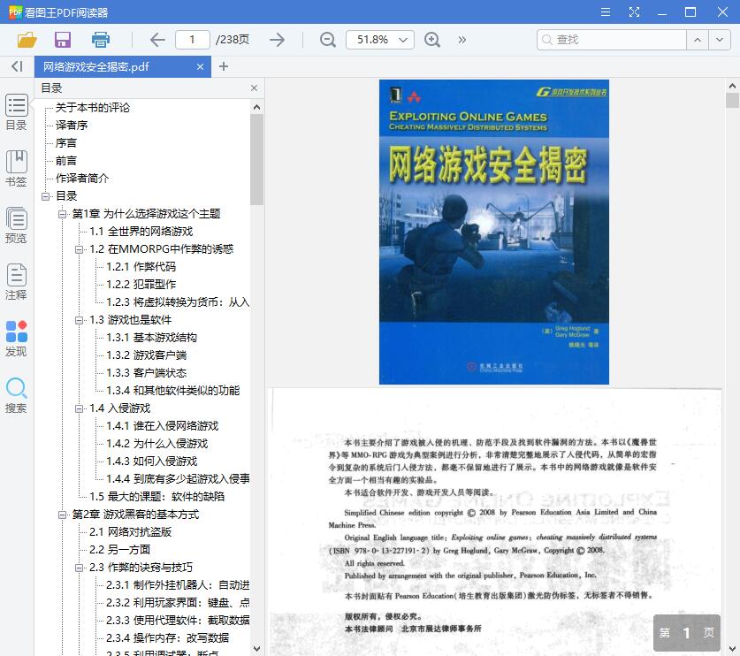Open a PDF file using the folder icon
The image size is (740, 656).
(x=26, y=40)
